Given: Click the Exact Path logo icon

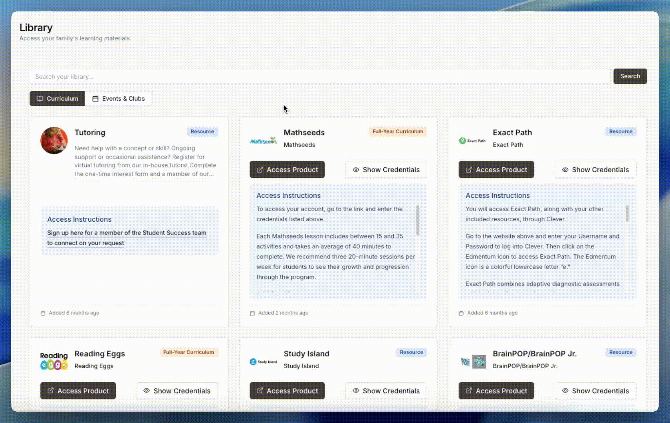Looking at the screenshot, I should pos(472,141).
